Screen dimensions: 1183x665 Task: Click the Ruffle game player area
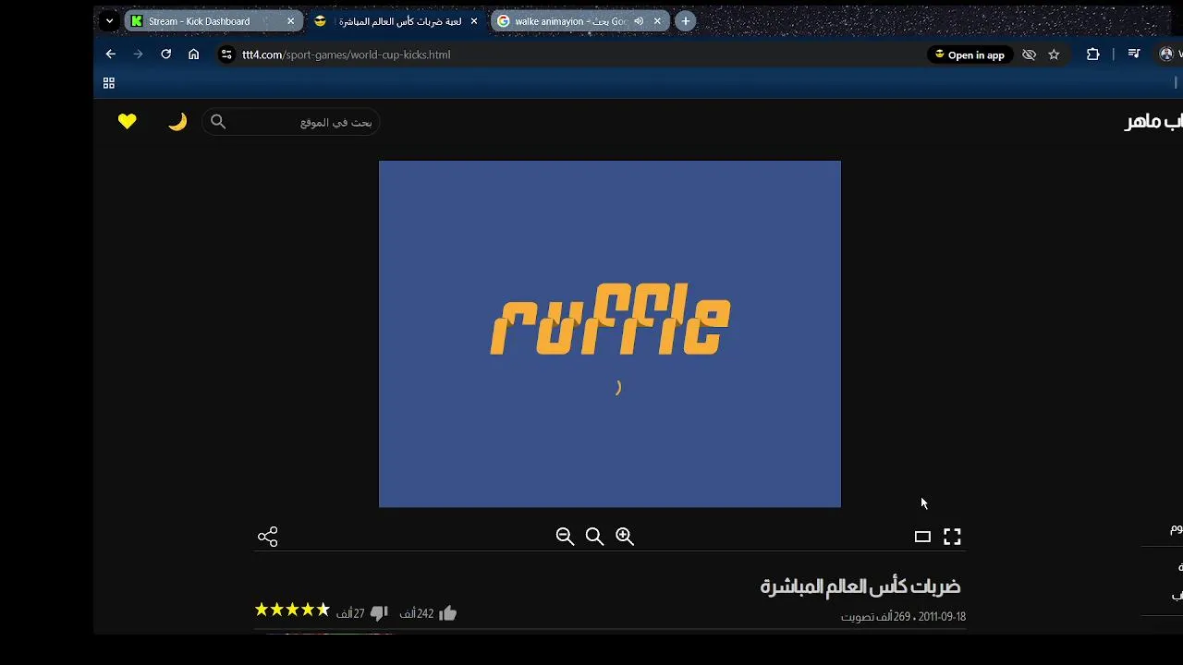pos(610,334)
